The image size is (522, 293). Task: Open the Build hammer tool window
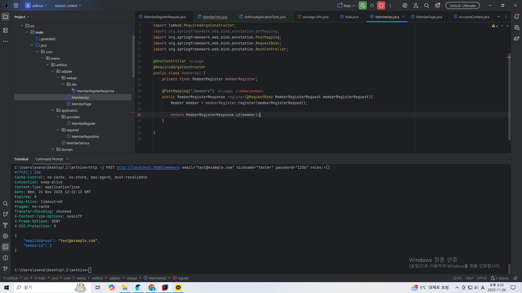click(x=5, y=225)
